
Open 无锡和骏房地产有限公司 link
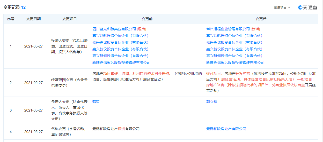(x=226, y=129)
